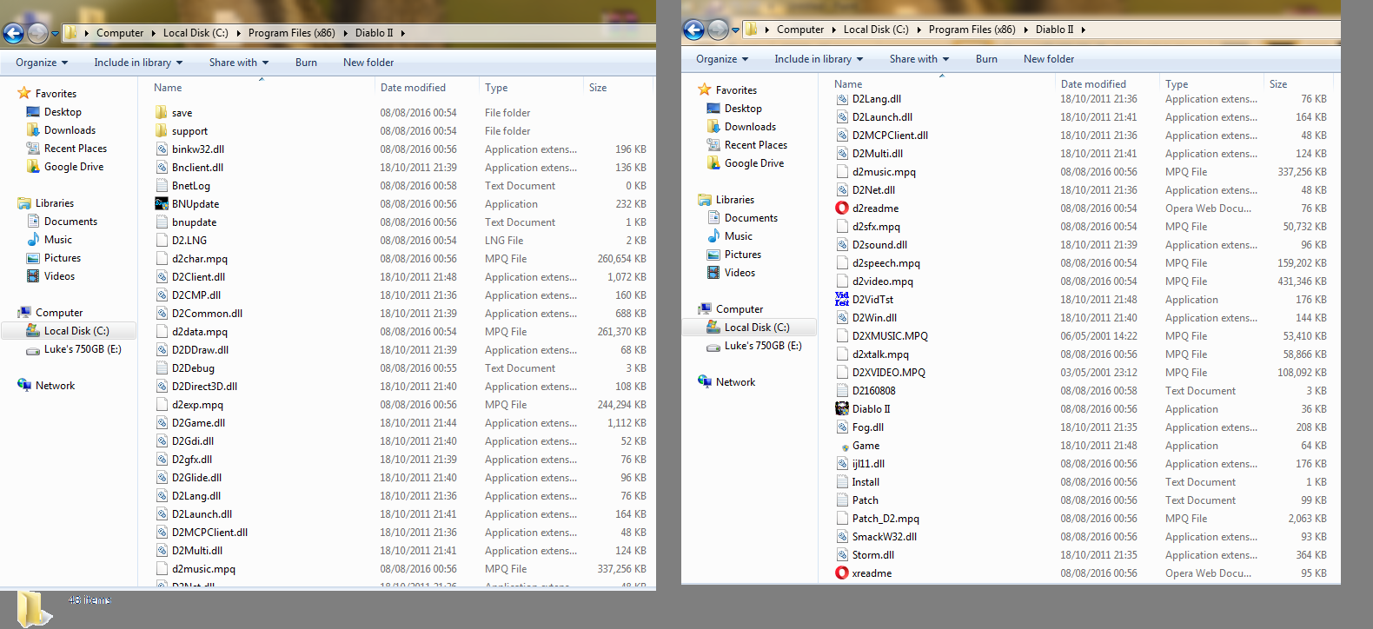
Task: Click Burn in right window toolbar
Action: [x=986, y=59]
